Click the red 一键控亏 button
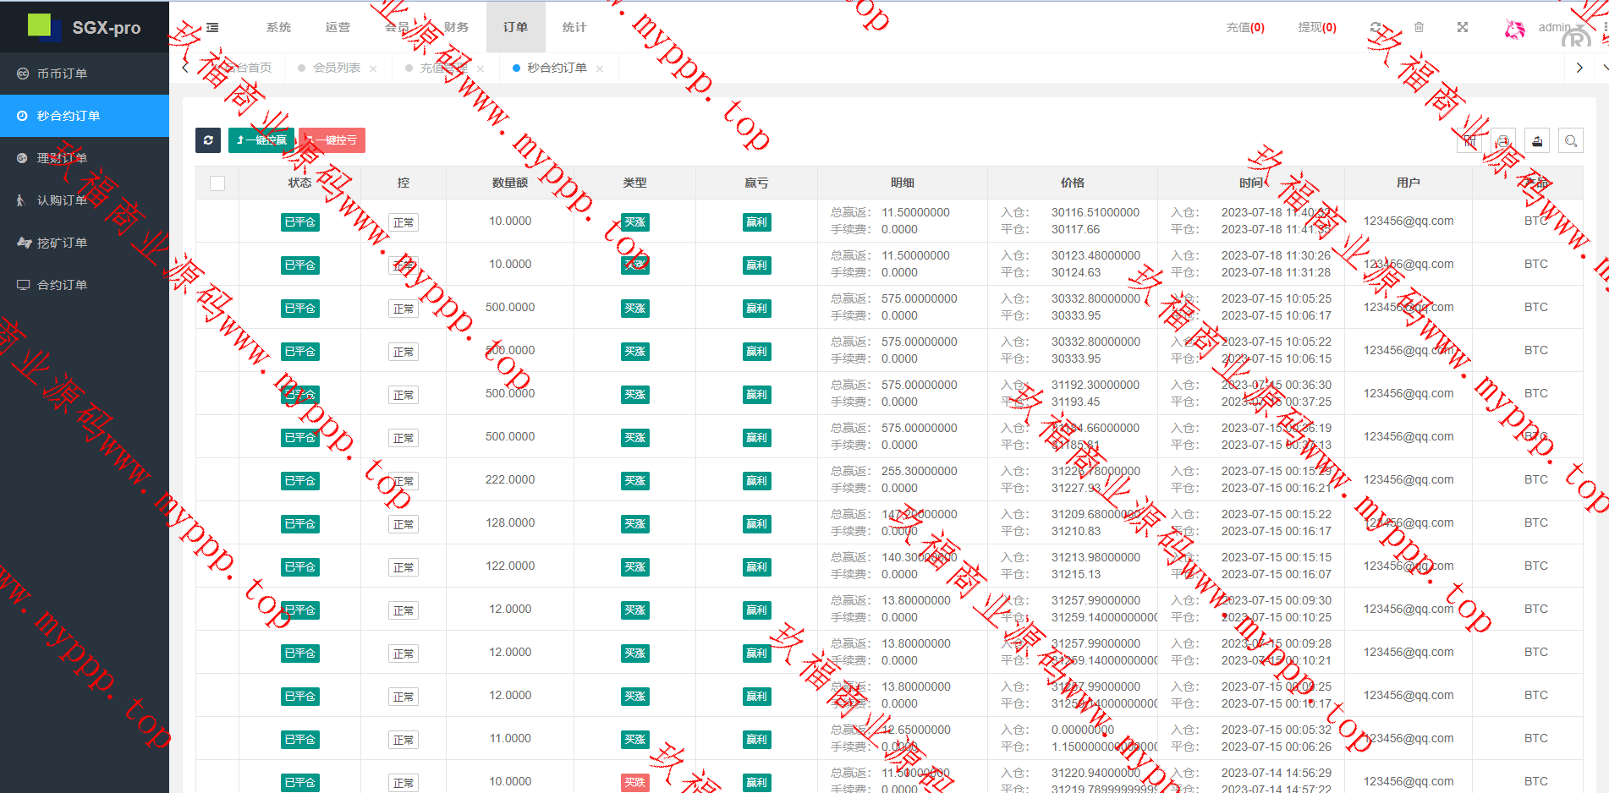The image size is (1609, 793). point(332,140)
